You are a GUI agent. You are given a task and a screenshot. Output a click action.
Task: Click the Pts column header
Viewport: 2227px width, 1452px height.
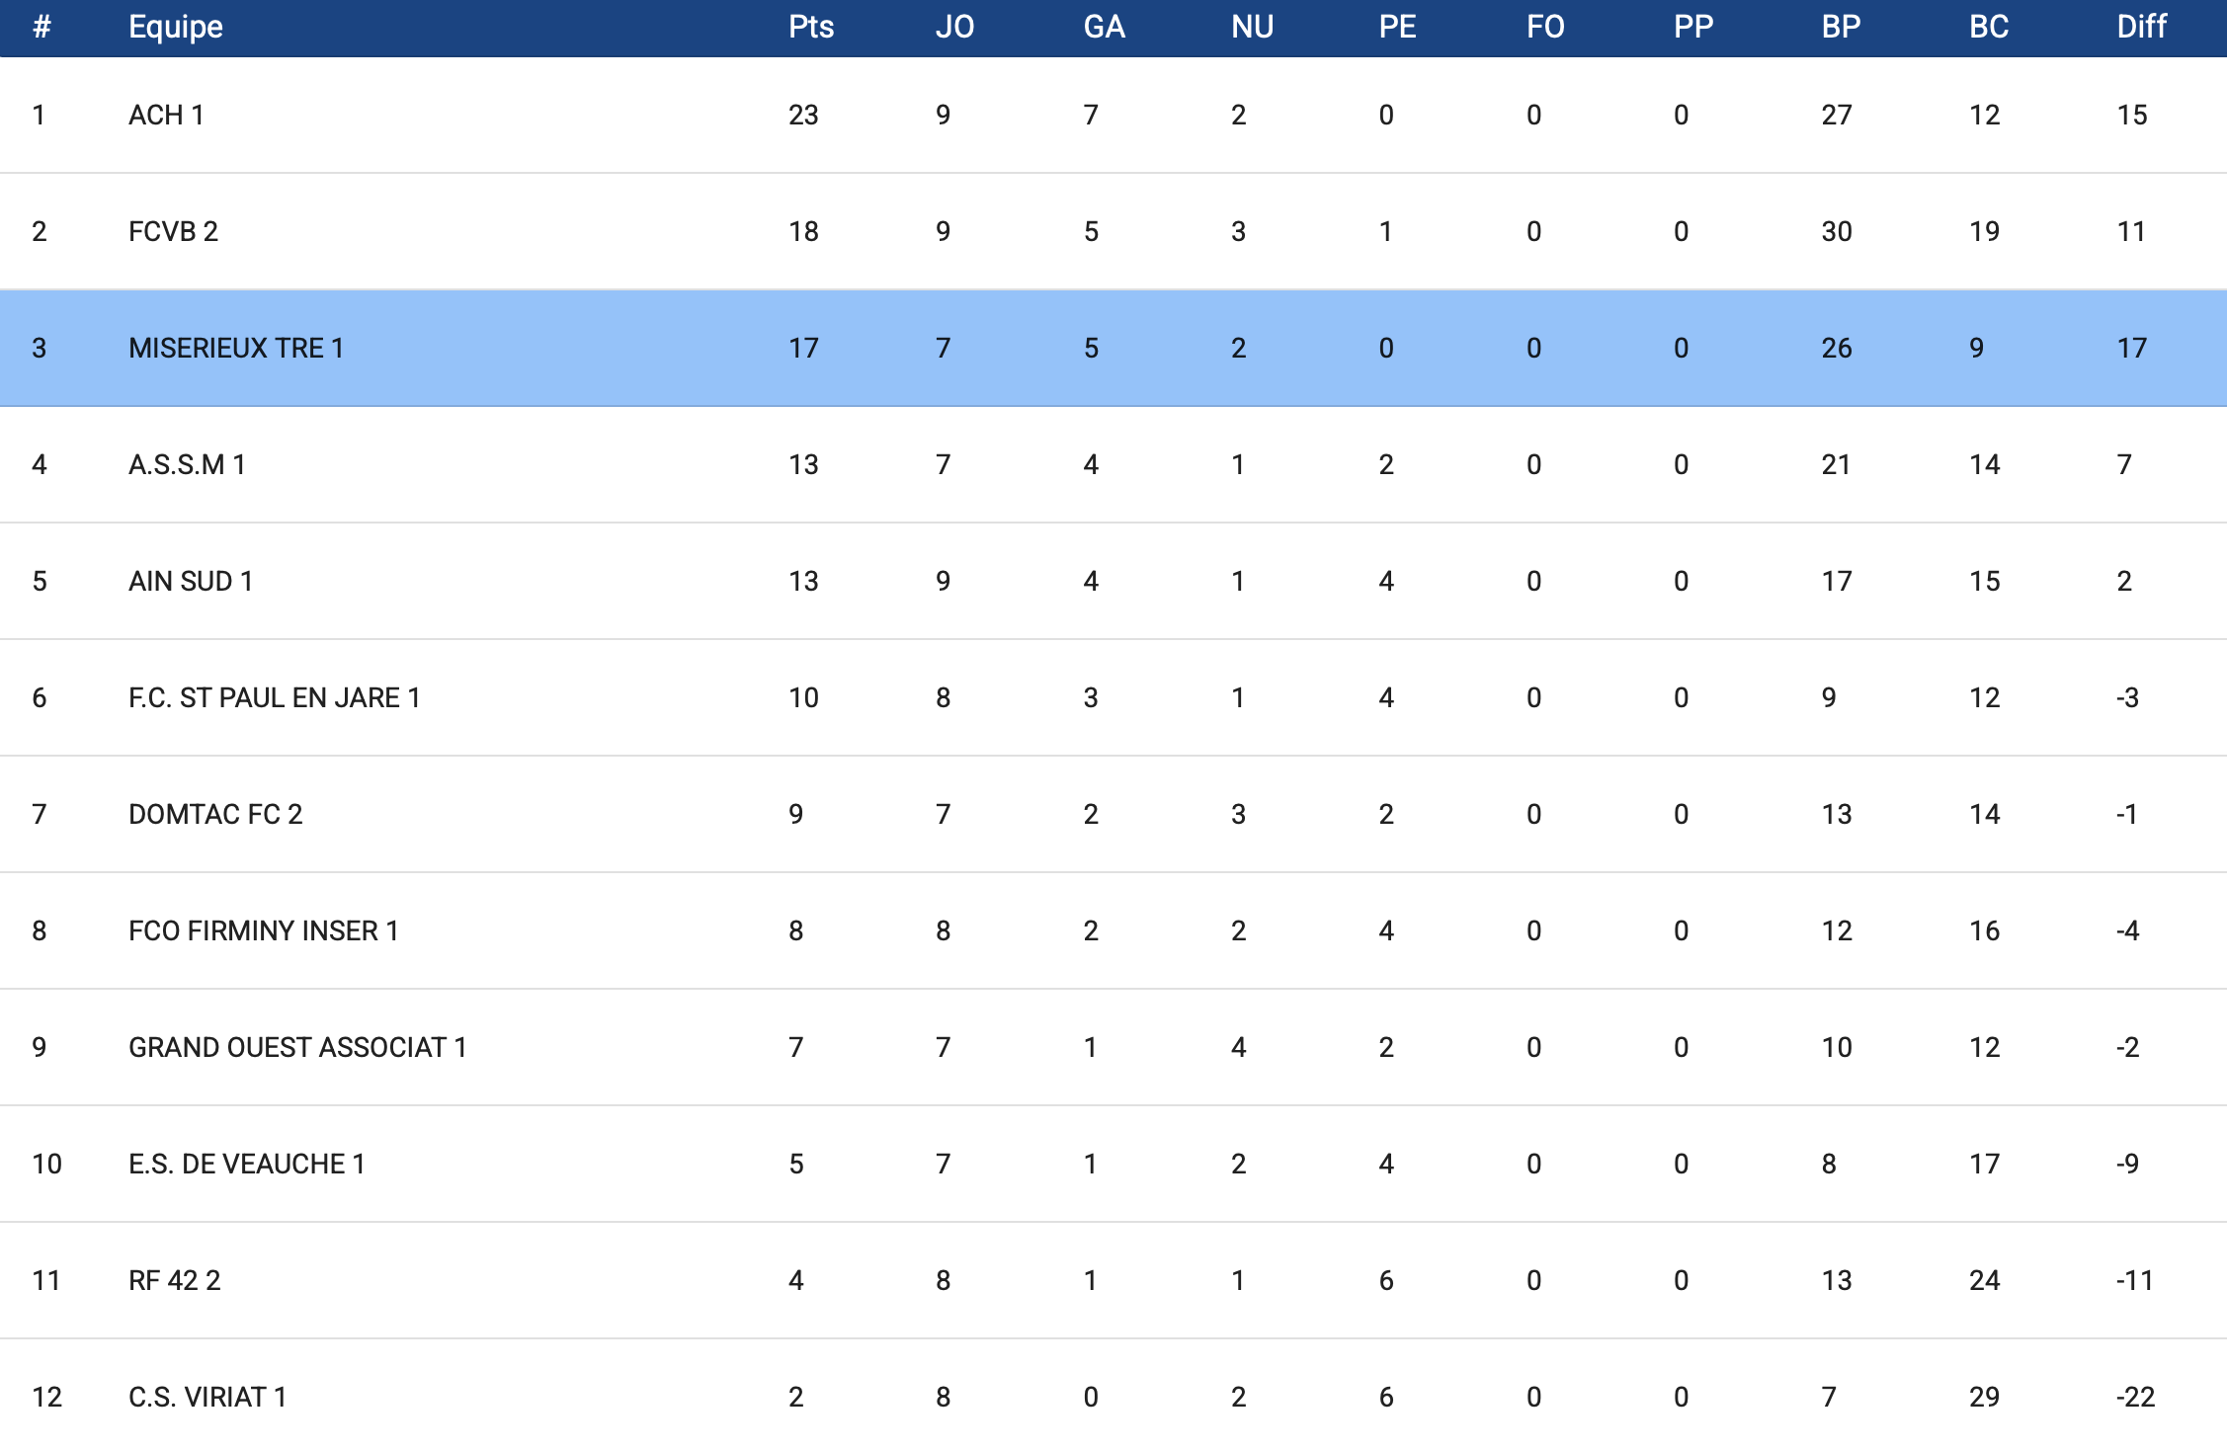(x=810, y=27)
